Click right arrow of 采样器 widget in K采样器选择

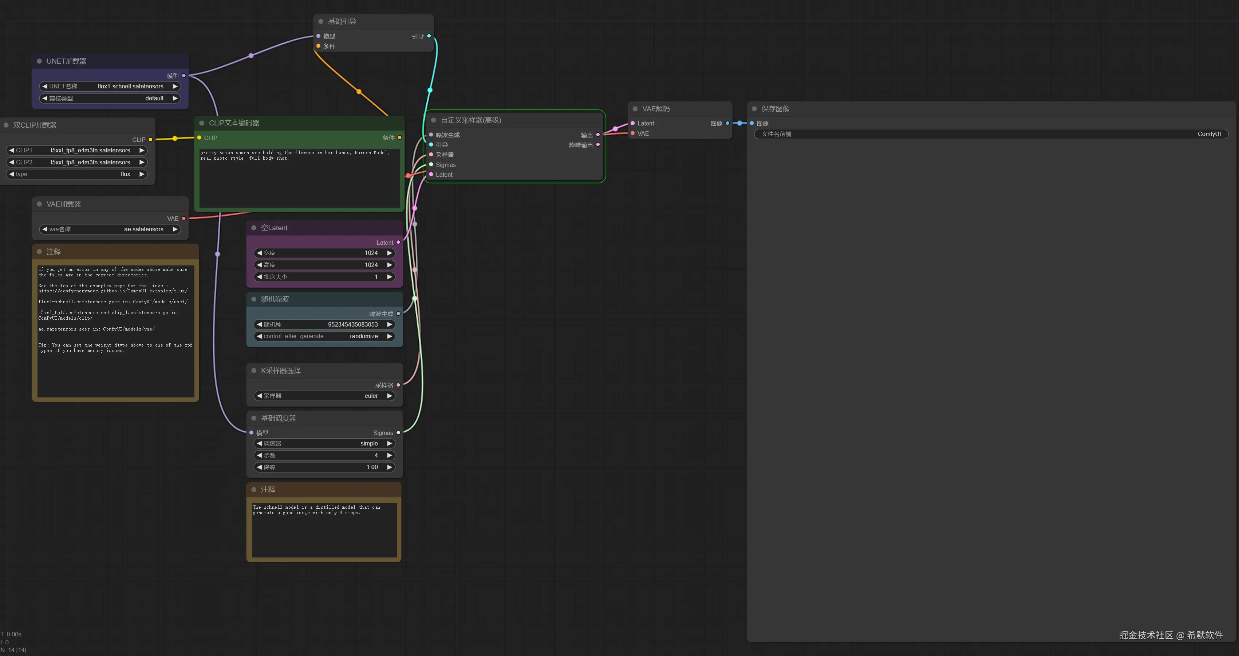pos(390,396)
